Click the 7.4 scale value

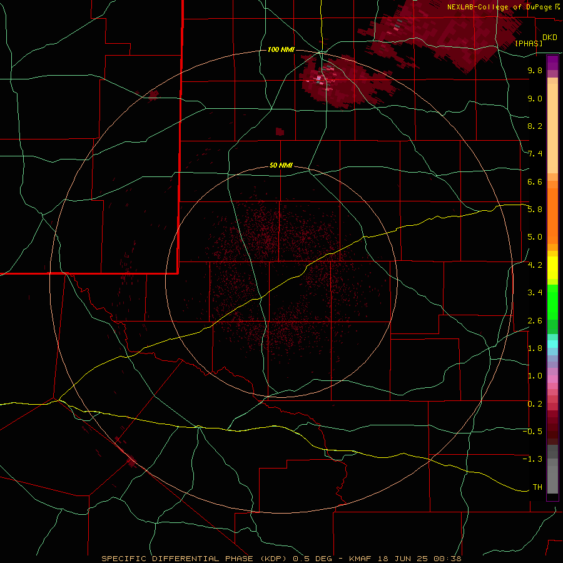click(x=535, y=154)
